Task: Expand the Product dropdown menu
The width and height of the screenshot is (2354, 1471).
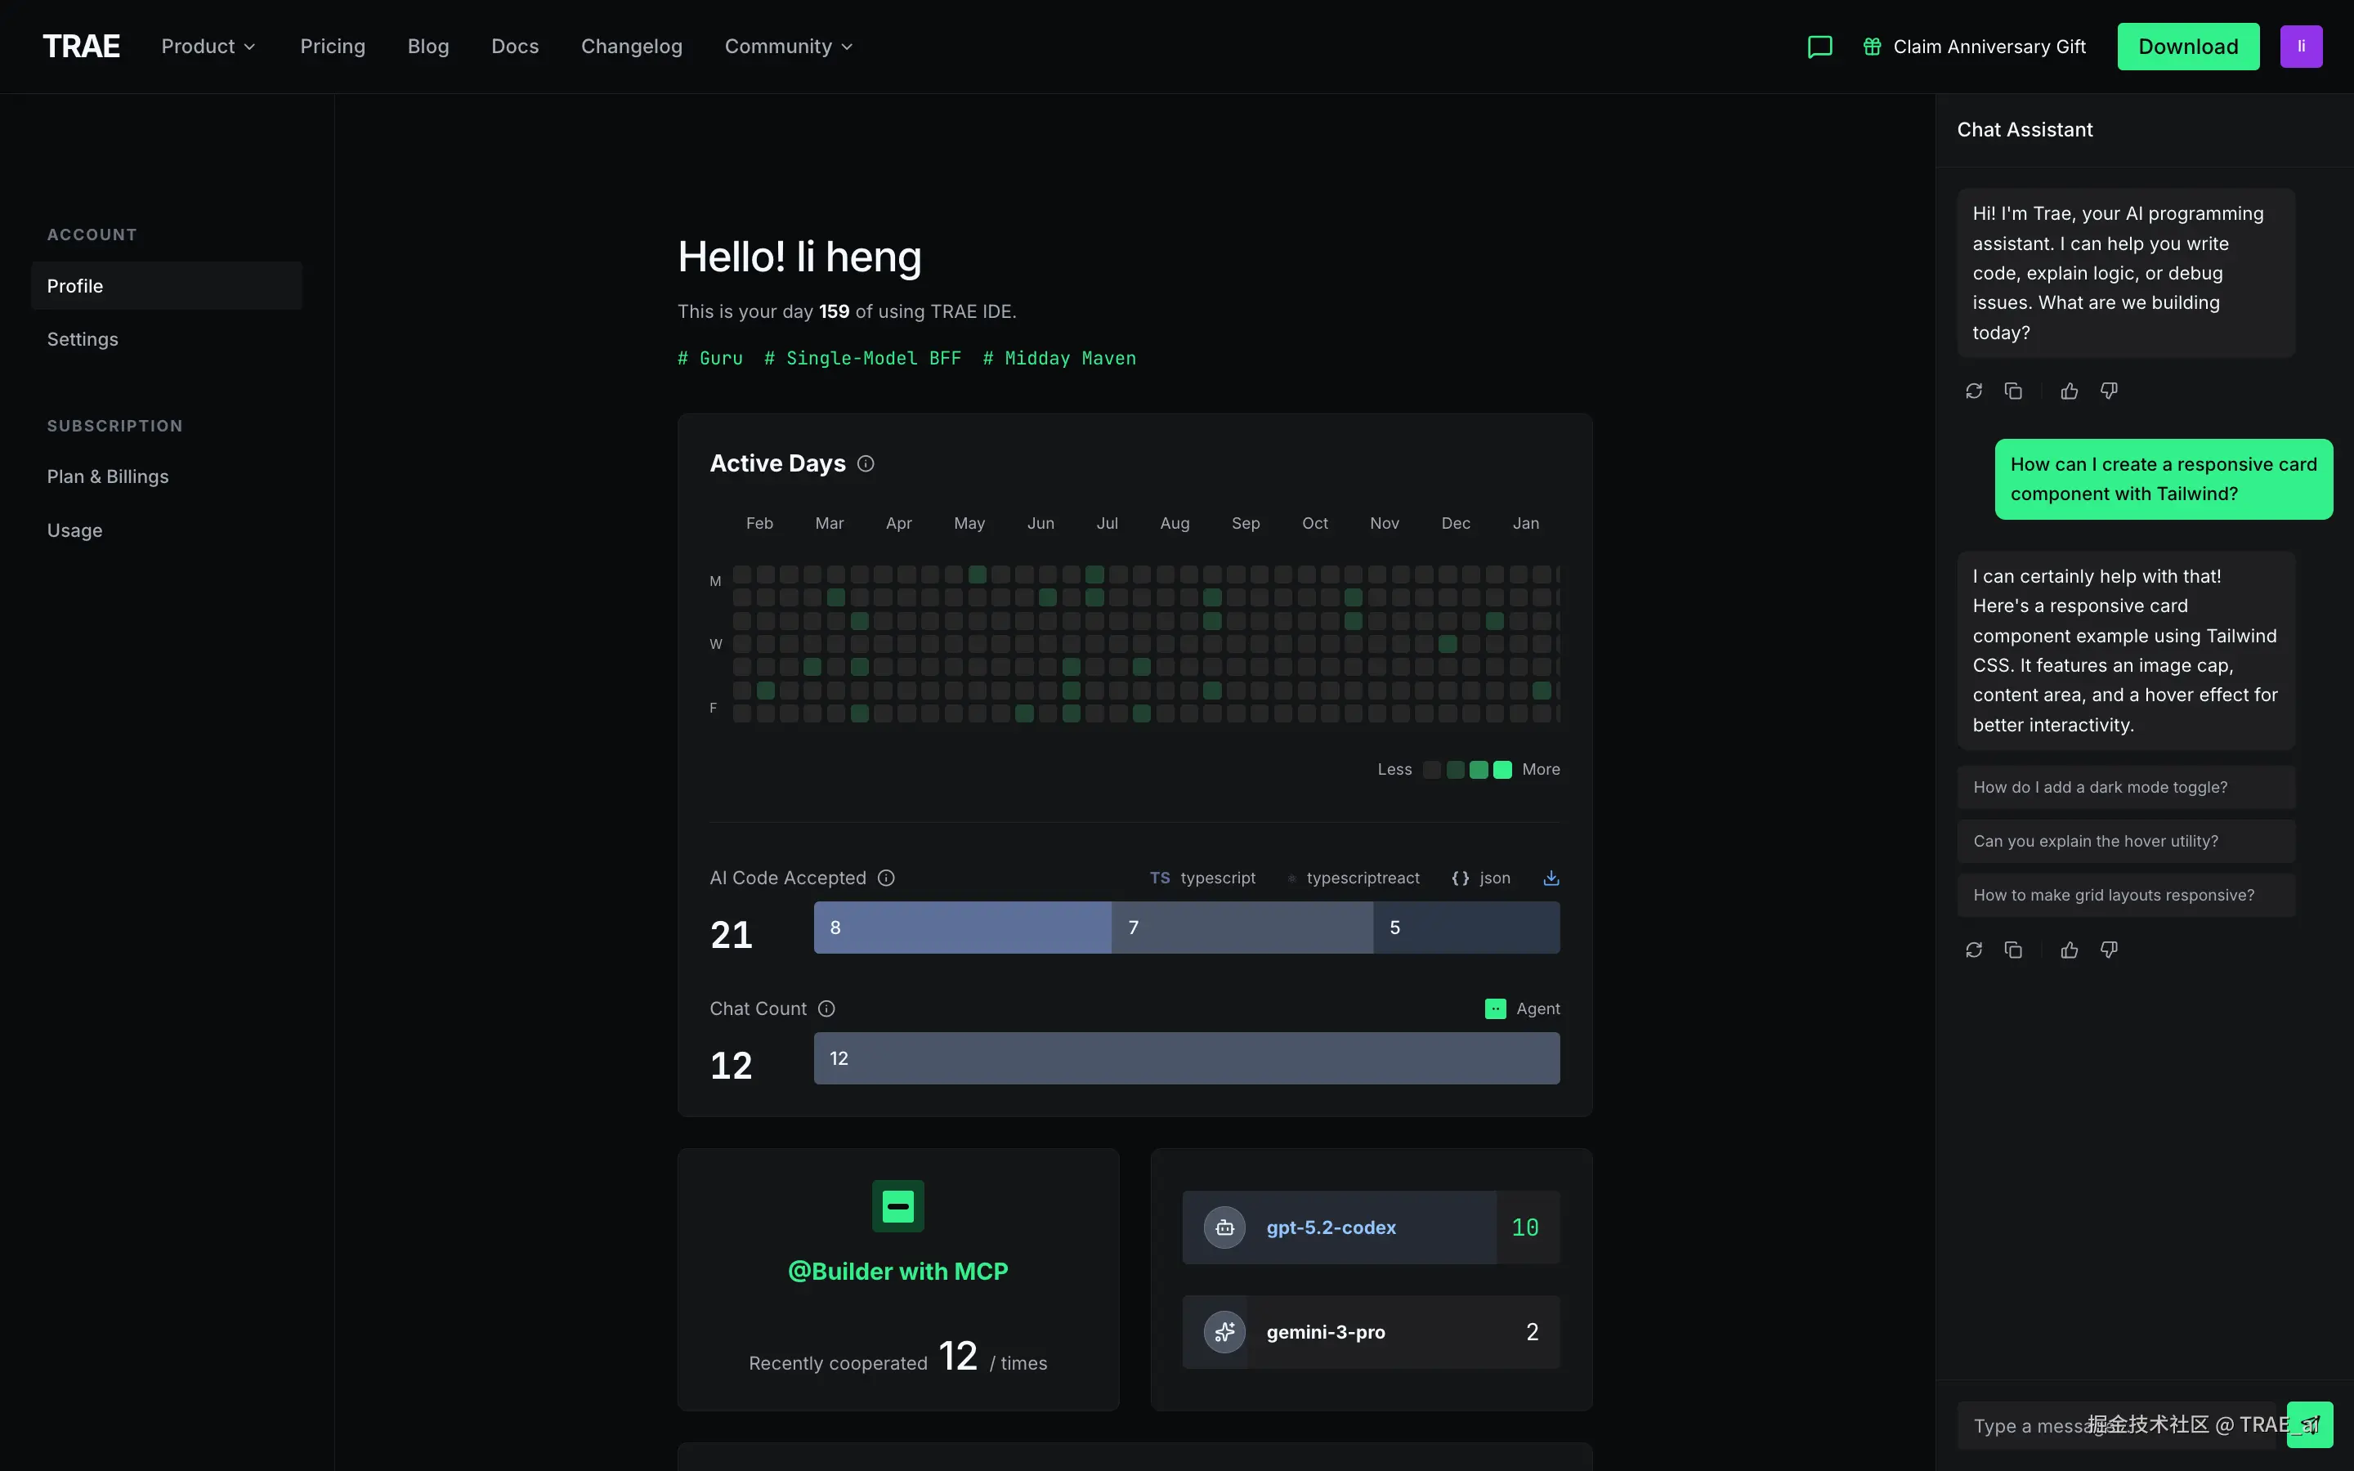Action: pyautogui.click(x=208, y=47)
